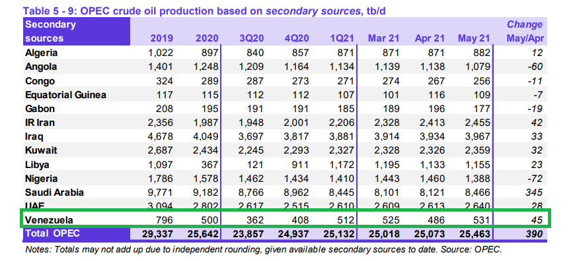Select the 'Total OPEC' row label
573x261 pixels.
tap(52, 233)
